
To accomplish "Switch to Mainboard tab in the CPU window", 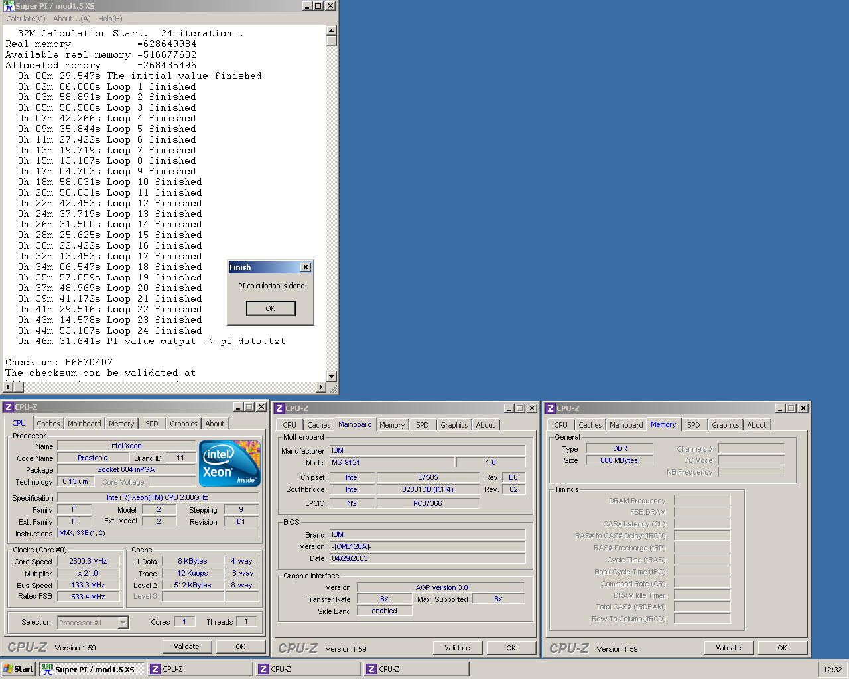I will [84, 424].
